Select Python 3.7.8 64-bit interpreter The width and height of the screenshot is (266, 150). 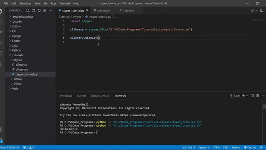10,147
